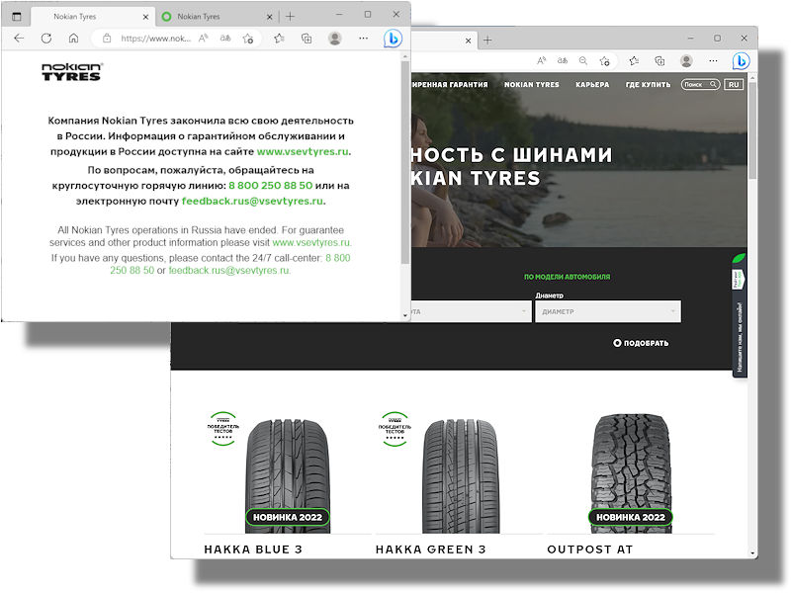Screen dimensions: 791x593
Task: Open the tab actions menu in the front window
Action: [x=17, y=17]
